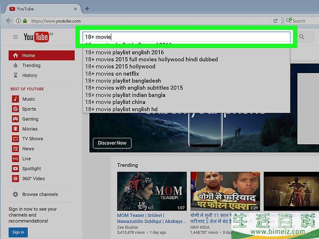Click the site information icon in address bar
The height and width of the screenshot is (239, 319).
(x=18, y=21)
